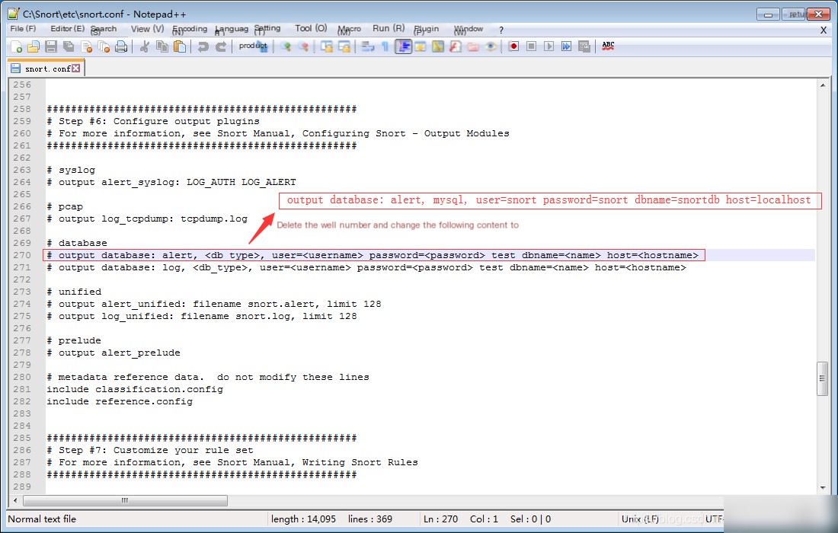Click the vertical scrollbar thumb
Viewport: 838px width, 533px height.
823,378
